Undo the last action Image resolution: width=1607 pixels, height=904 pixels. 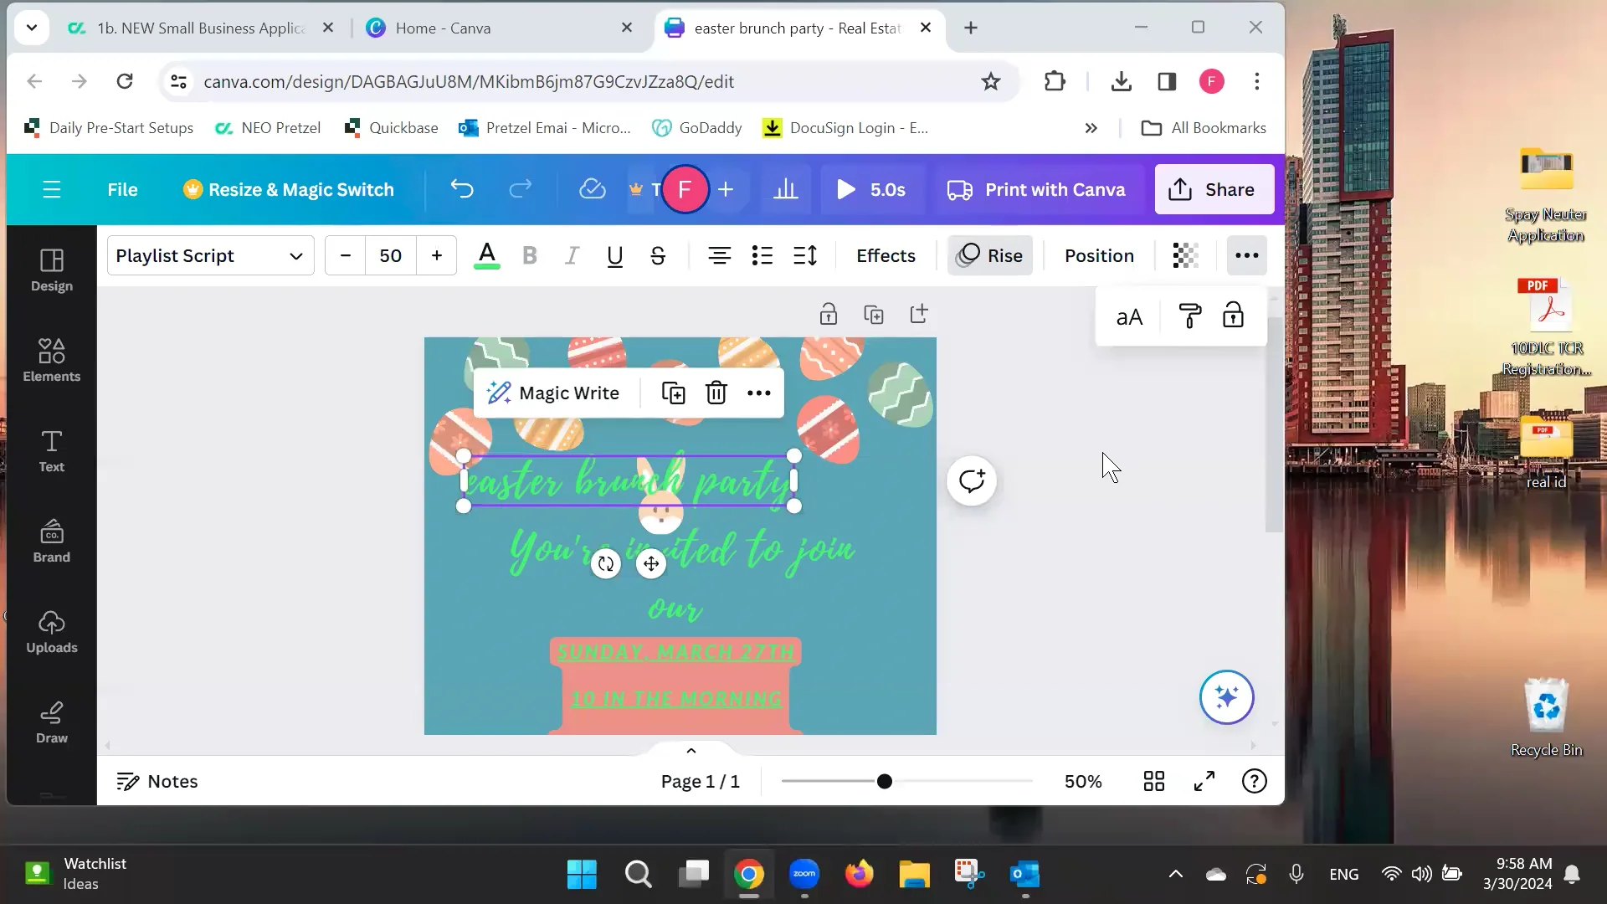pyautogui.click(x=463, y=189)
